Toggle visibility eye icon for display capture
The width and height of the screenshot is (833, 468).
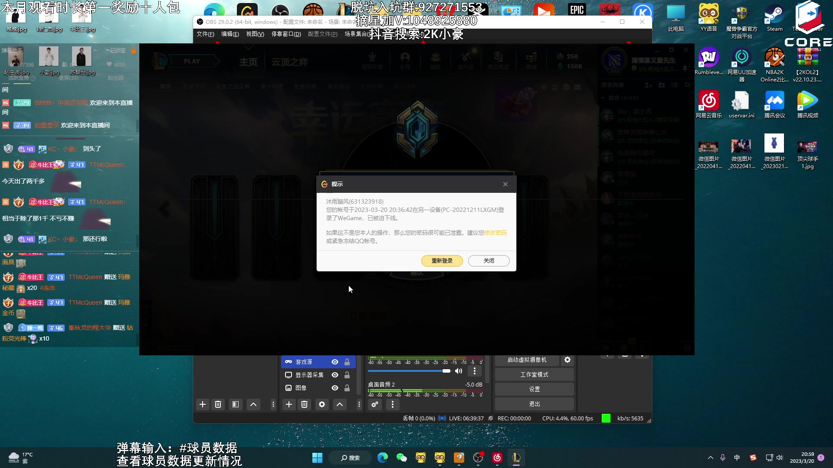[x=335, y=375]
